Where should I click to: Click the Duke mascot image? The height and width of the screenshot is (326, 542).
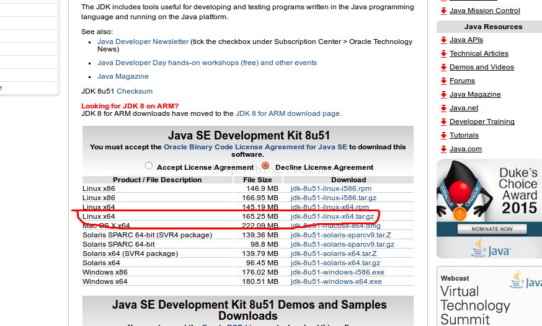click(464, 191)
